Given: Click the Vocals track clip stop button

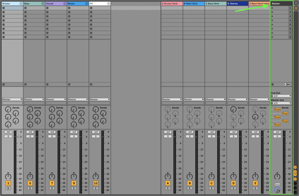Looking at the screenshot, I should click(x=47, y=85).
